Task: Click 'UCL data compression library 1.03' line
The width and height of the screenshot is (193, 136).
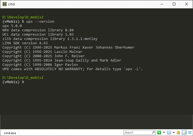Action: (x=38, y=34)
